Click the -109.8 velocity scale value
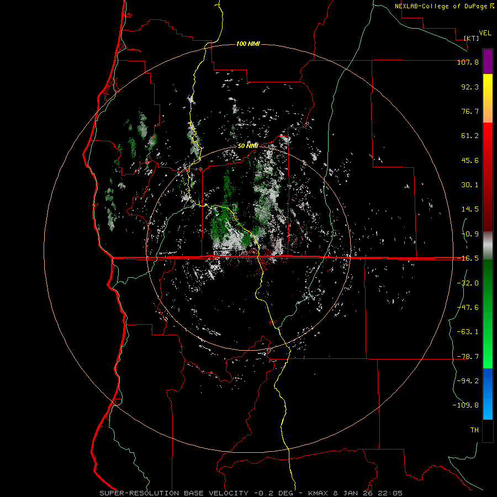Image resolution: width=497 pixels, height=497 pixels. coord(466,405)
